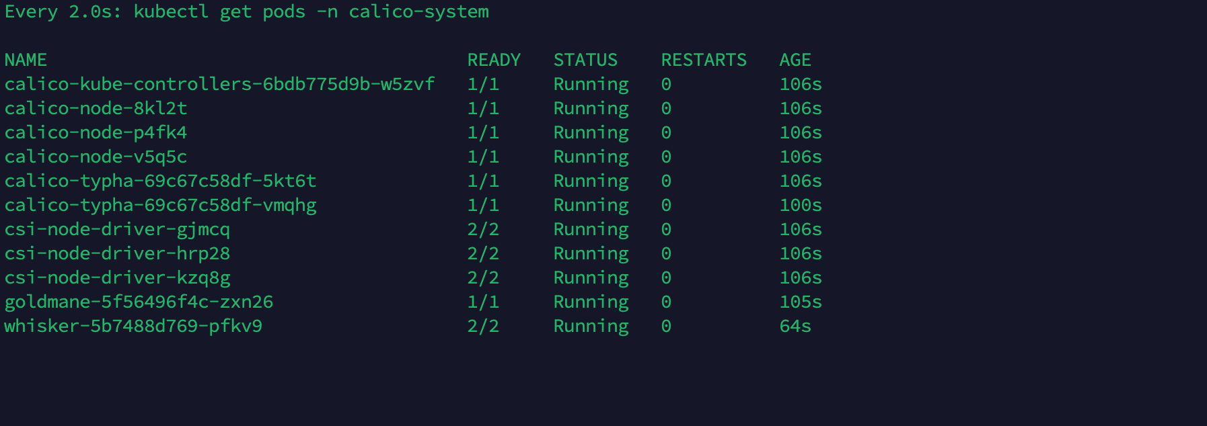Viewport: 1207px width, 426px height.
Task: Click READY value 1/1 for calico-node-p4fk4
Action: point(483,132)
